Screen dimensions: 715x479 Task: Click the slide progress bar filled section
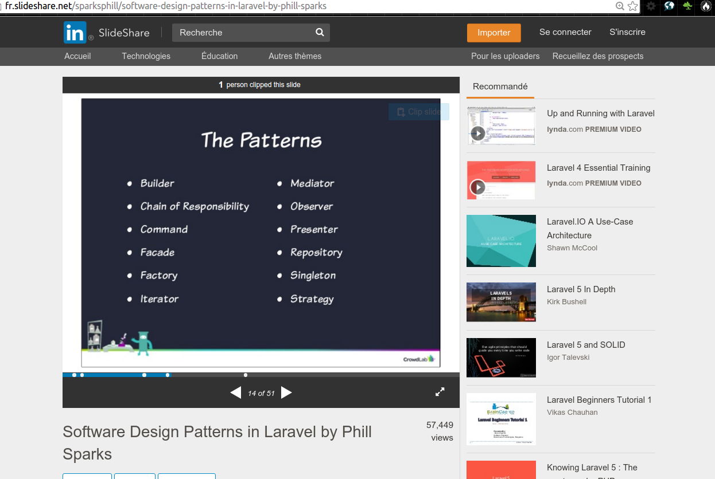point(117,375)
